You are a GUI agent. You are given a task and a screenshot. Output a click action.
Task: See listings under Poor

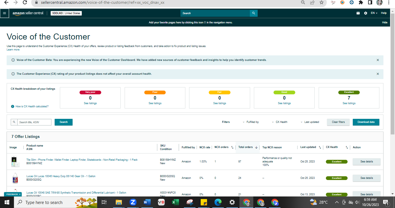tap(155, 103)
